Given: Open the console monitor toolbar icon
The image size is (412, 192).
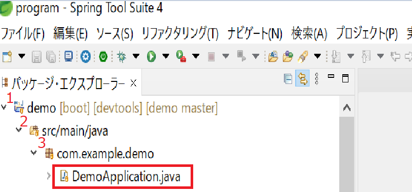Looking at the screenshot, I should [x=69, y=56].
